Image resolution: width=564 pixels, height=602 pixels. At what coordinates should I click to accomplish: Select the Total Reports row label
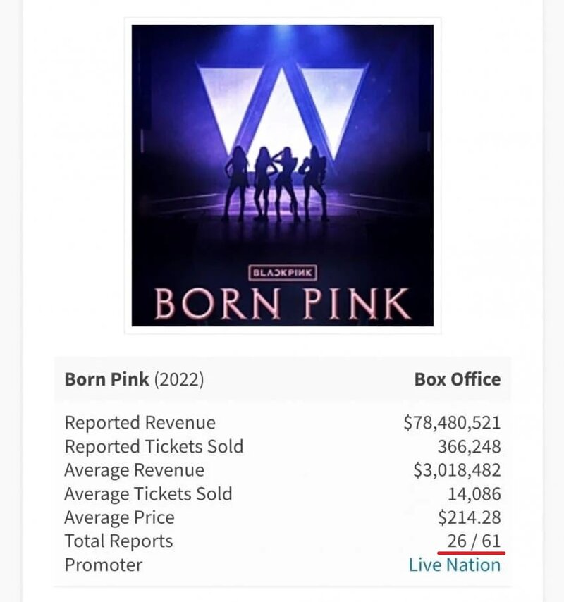point(118,541)
